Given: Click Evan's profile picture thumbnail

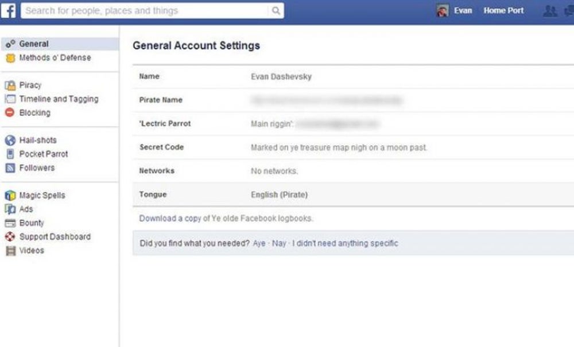Looking at the screenshot, I should point(443,10).
